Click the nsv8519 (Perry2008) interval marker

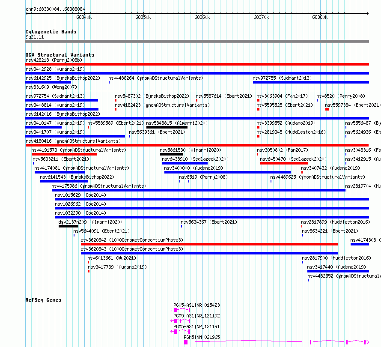point(184,181)
